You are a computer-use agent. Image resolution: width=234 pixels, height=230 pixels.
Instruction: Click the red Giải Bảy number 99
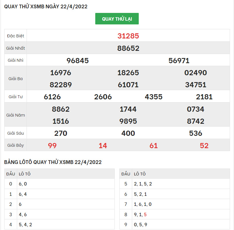tap(52, 146)
